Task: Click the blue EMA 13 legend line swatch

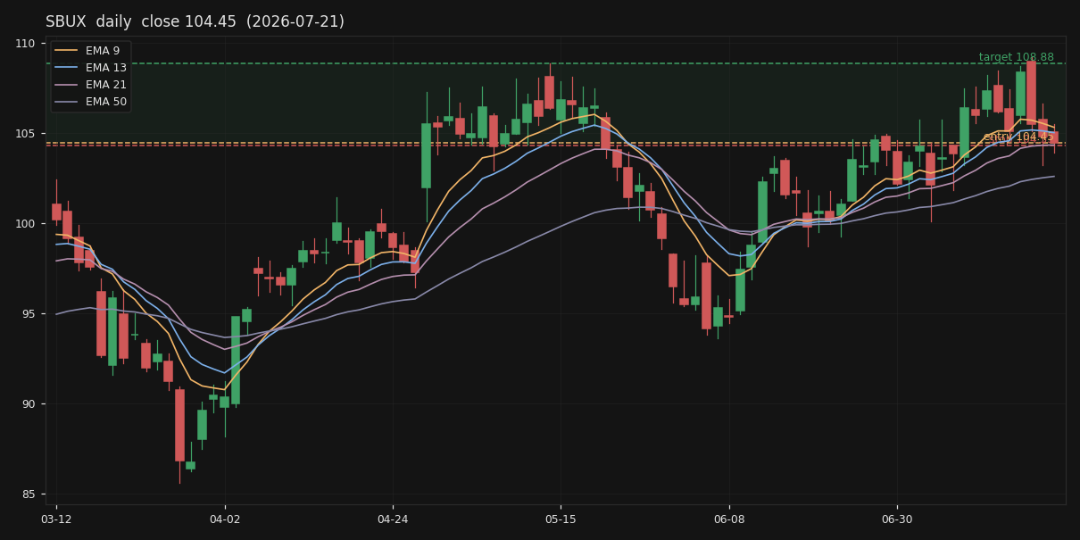Action: (67, 68)
